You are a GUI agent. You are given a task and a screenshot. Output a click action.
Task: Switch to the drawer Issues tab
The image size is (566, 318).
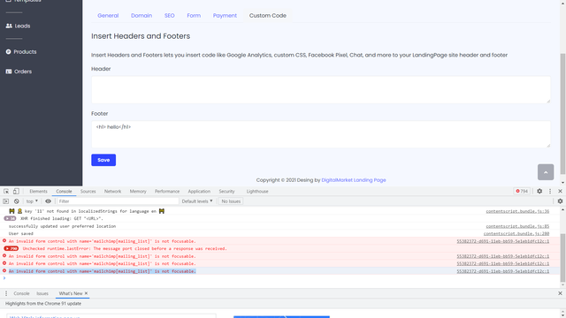click(x=42, y=293)
